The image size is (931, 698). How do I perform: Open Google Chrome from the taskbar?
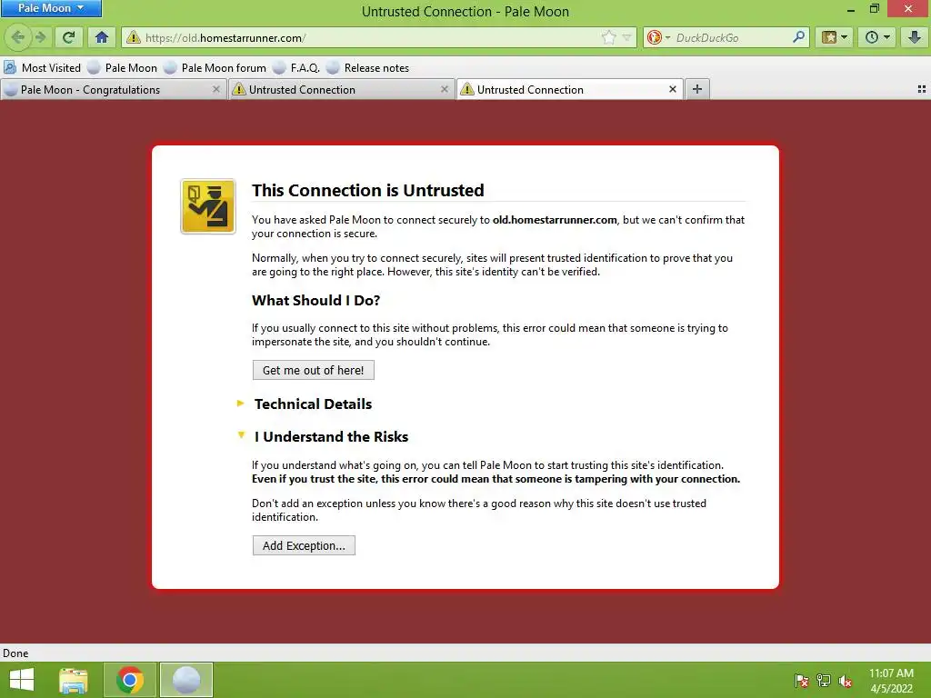coord(130,680)
